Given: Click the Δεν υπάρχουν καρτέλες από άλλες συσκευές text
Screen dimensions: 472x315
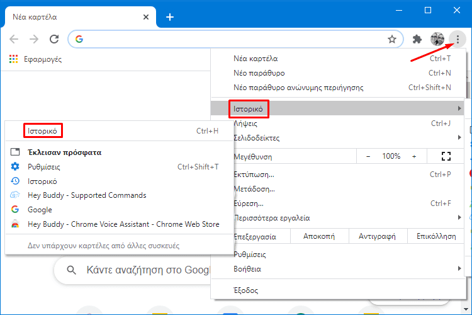Looking at the screenshot, I should [104, 246].
